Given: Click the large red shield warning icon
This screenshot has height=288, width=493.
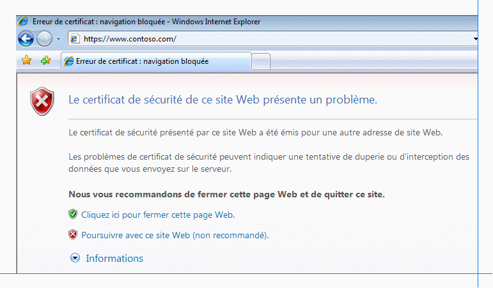Looking at the screenshot, I should click(x=42, y=101).
